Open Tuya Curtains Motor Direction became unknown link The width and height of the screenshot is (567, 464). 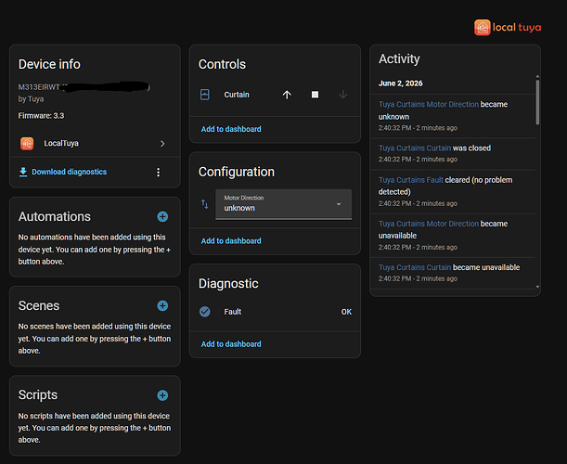pos(429,104)
